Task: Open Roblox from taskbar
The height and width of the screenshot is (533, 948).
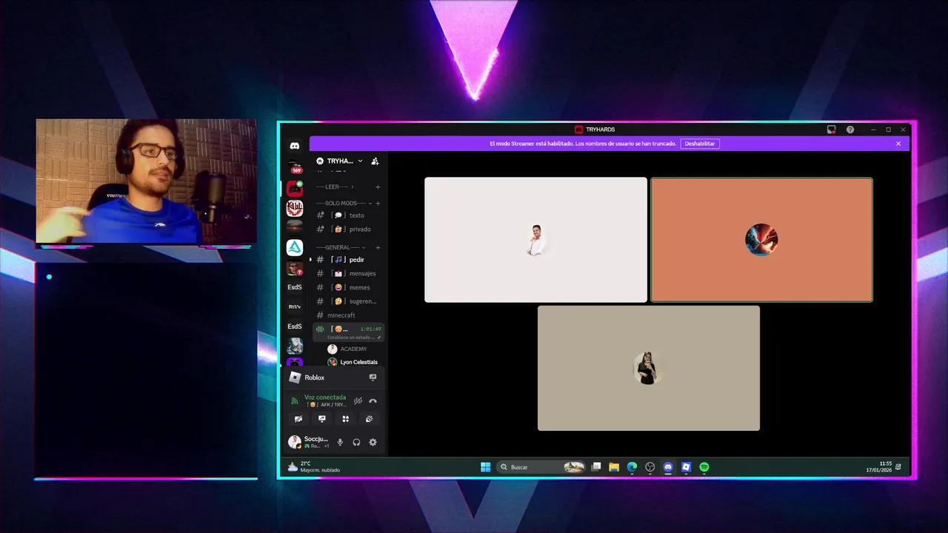Action: click(x=687, y=467)
